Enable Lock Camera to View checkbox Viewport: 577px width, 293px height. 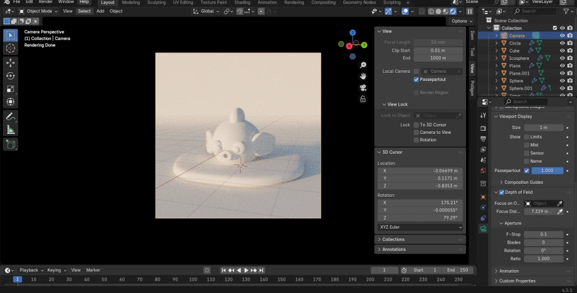(x=417, y=132)
